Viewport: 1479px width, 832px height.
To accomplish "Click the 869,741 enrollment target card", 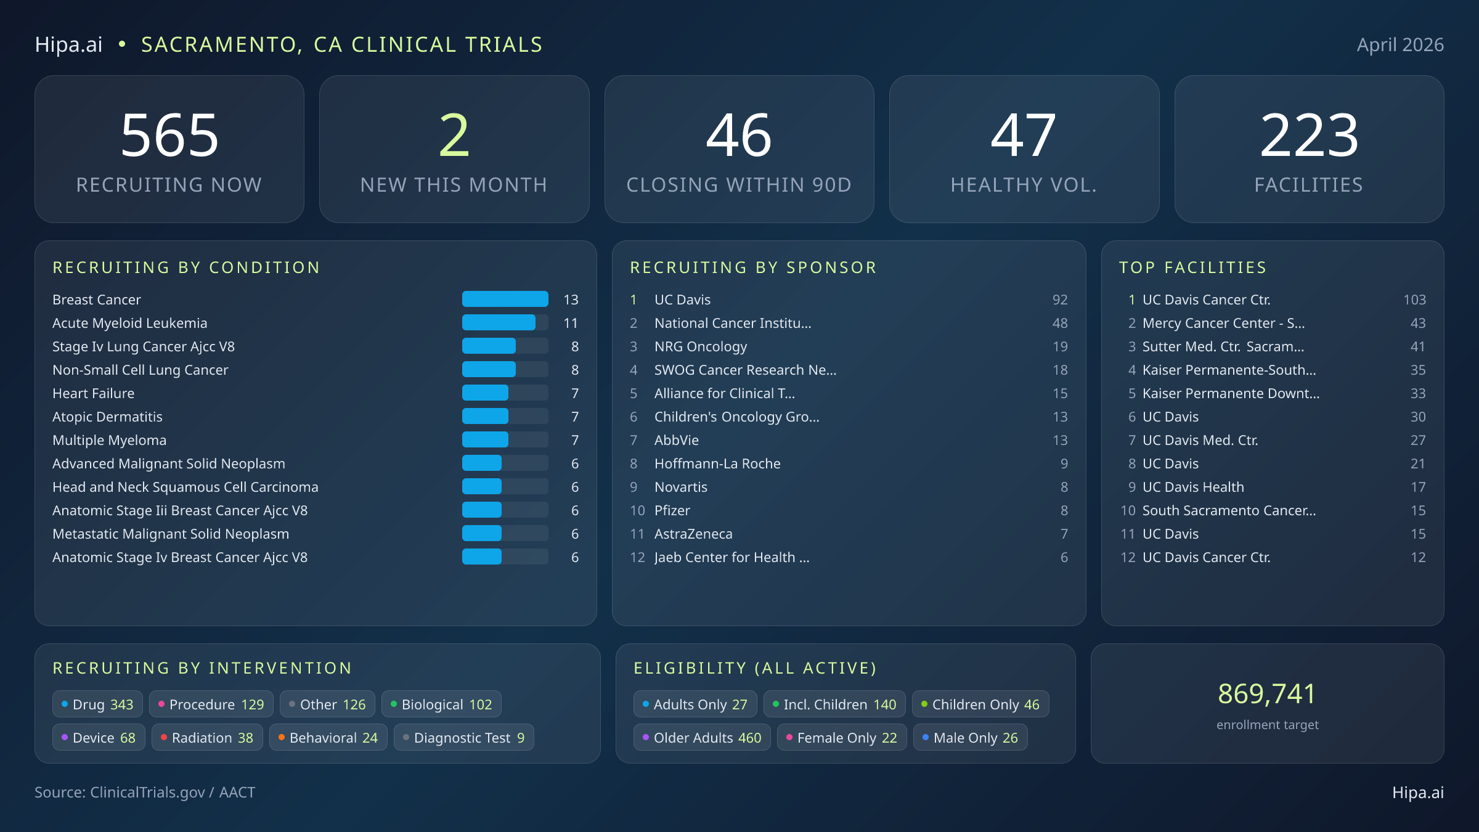I will [1267, 704].
